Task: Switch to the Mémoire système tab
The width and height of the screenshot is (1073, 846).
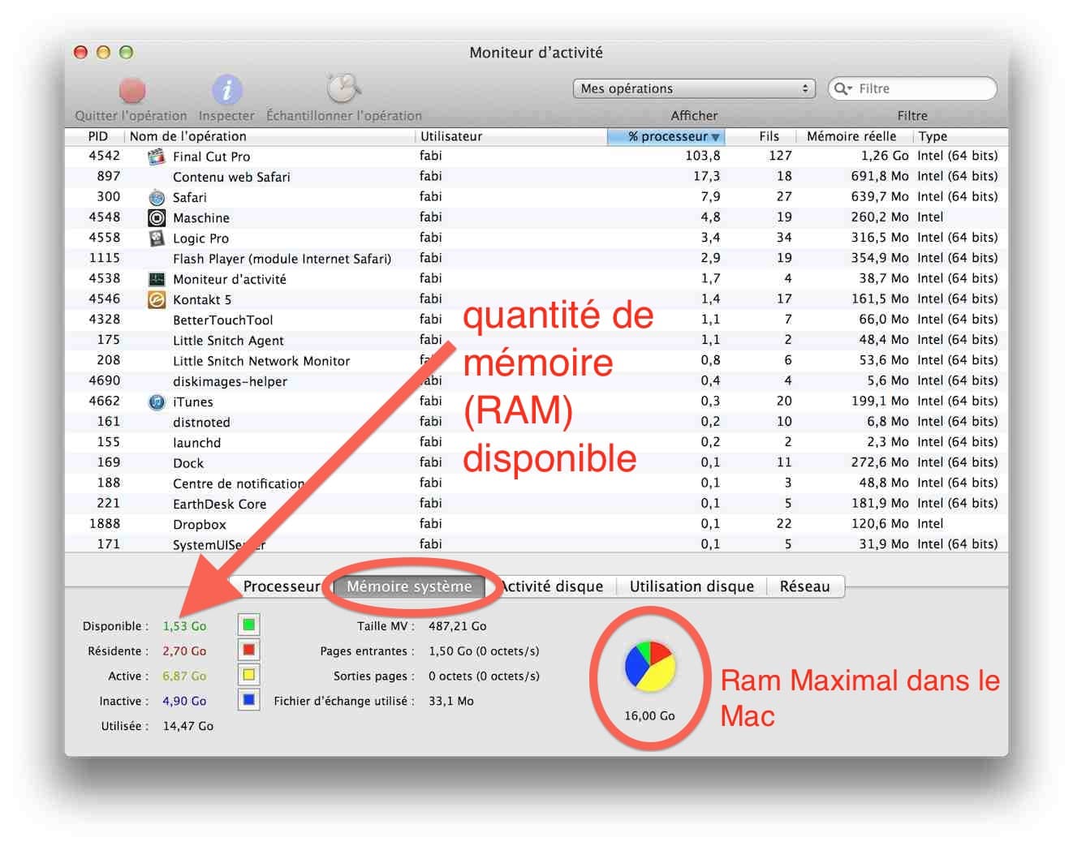Action: pyautogui.click(x=409, y=586)
